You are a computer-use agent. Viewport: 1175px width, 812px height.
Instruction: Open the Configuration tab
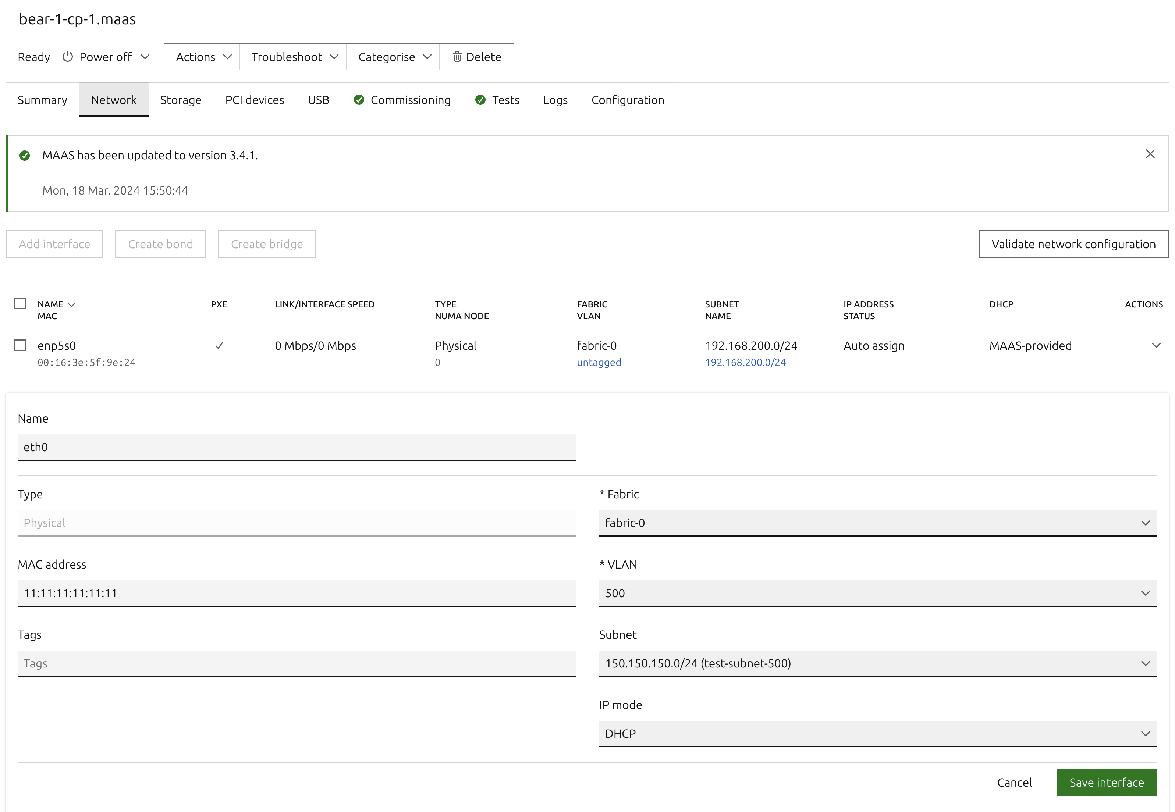628,100
